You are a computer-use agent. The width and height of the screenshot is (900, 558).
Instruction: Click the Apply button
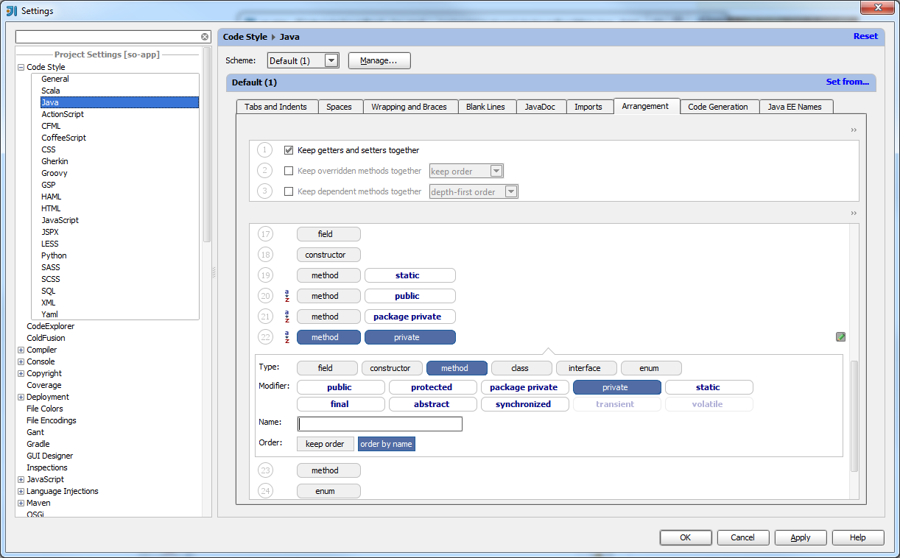coord(801,537)
